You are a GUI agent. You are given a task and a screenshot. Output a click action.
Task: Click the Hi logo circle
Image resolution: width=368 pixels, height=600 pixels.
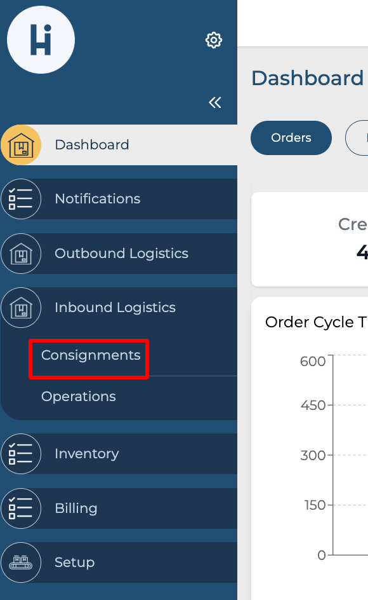tap(41, 40)
